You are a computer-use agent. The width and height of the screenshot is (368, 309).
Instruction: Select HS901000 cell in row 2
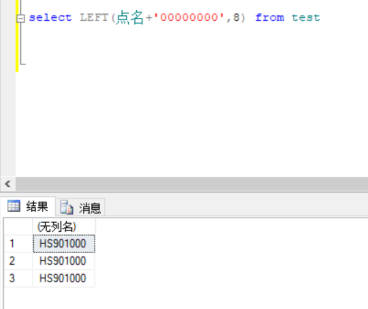pos(64,261)
